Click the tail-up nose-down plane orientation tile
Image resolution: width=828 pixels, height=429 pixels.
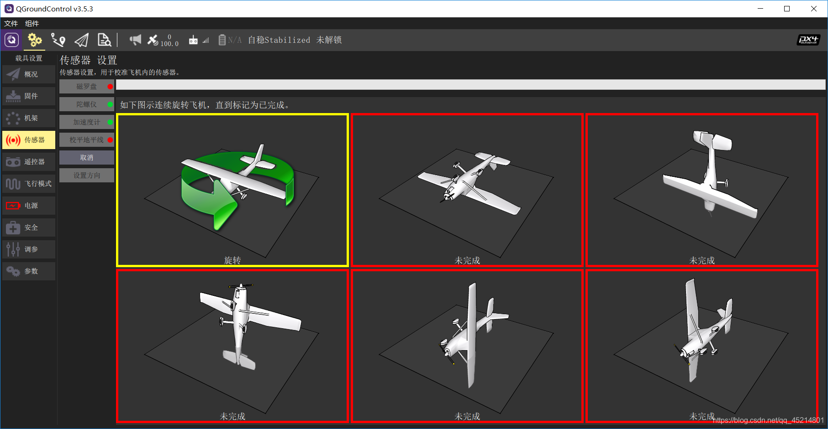pos(702,190)
